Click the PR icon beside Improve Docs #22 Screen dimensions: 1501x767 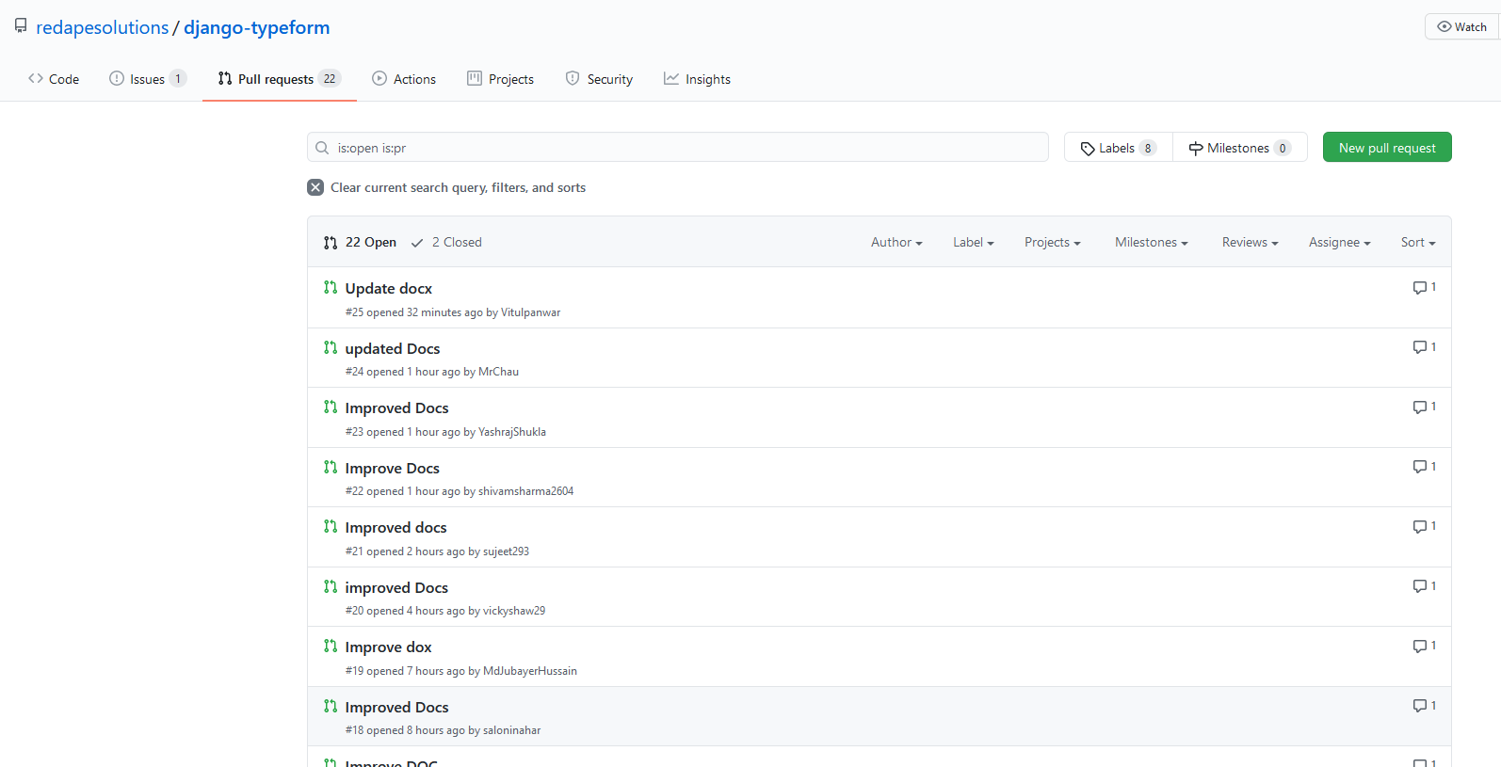click(x=331, y=467)
